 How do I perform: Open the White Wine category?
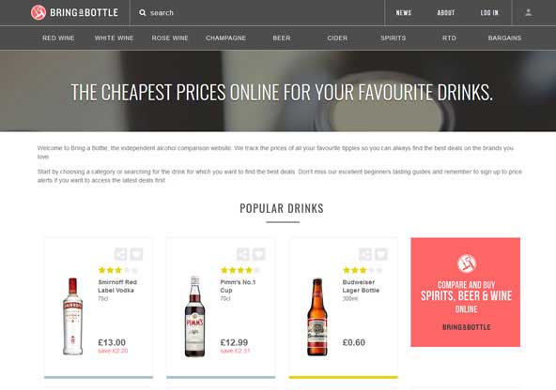(x=115, y=37)
